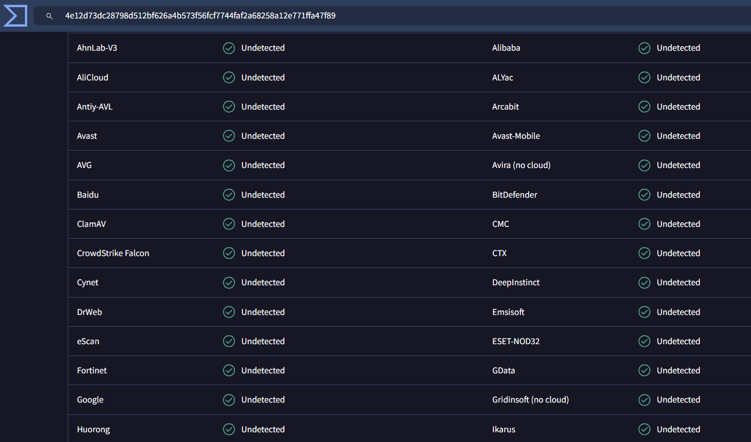Click the Ikarus status checkmark icon

click(x=644, y=429)
